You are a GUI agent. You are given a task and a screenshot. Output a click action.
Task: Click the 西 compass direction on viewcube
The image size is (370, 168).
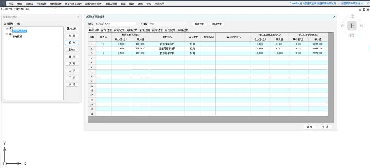(343, 26)
